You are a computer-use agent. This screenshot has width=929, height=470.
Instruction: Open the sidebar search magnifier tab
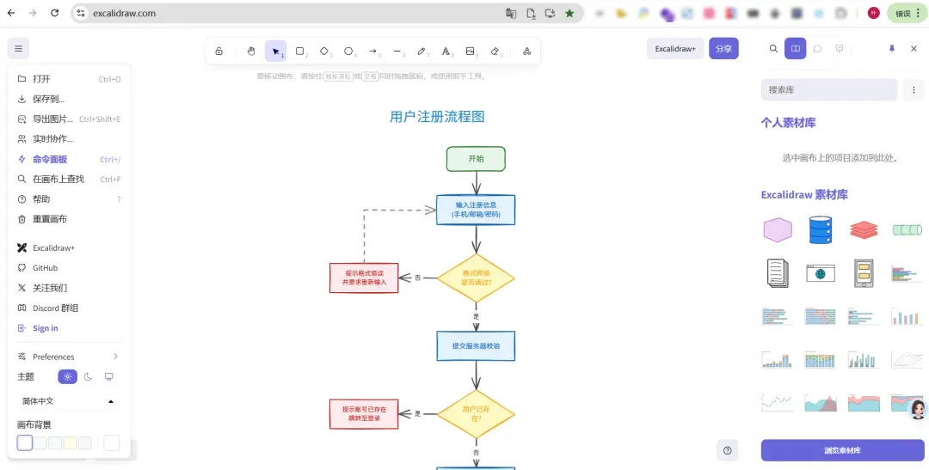[x=773, y=48]
